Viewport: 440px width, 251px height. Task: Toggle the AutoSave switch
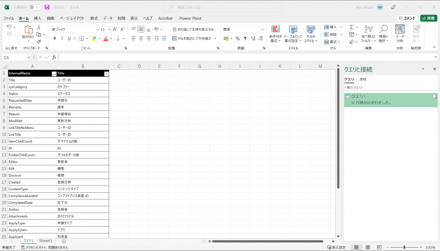[35, 7]
